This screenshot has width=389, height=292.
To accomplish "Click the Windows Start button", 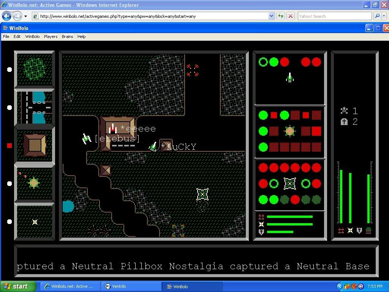I will [18, 286].
